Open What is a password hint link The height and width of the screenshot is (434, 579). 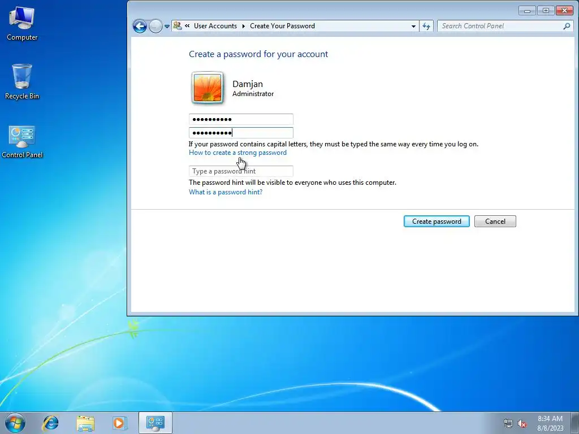pos(226,192)
